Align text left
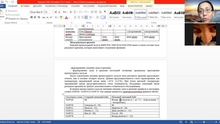 (75, 17)
